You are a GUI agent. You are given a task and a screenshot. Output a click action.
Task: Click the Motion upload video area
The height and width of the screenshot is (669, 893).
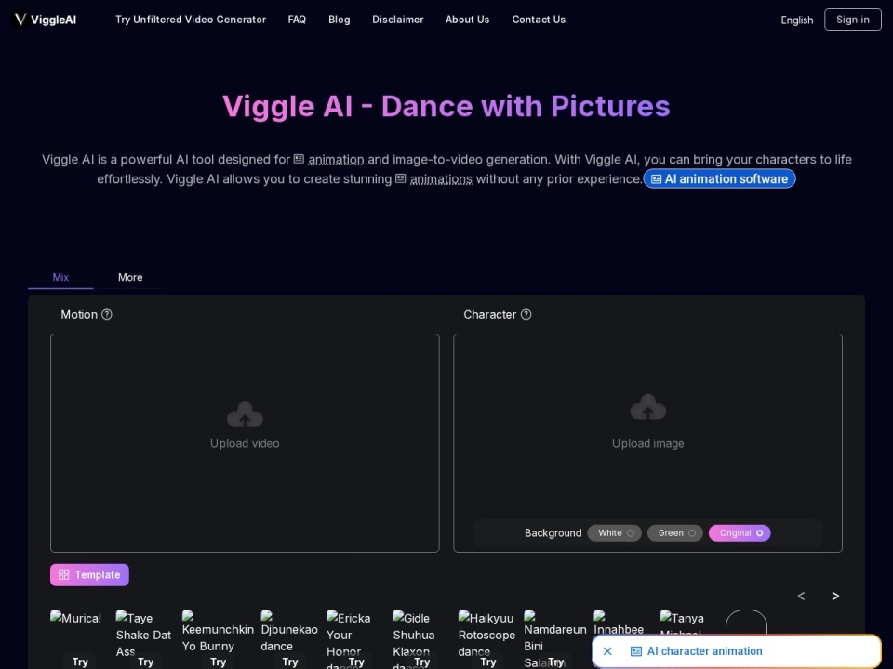(245, 443)
